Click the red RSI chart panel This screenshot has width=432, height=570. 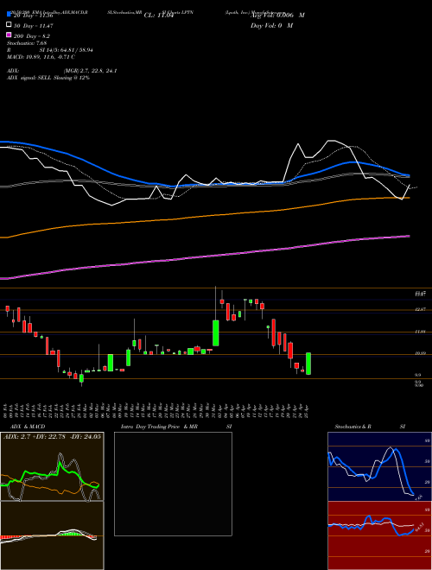pos(379,535)
